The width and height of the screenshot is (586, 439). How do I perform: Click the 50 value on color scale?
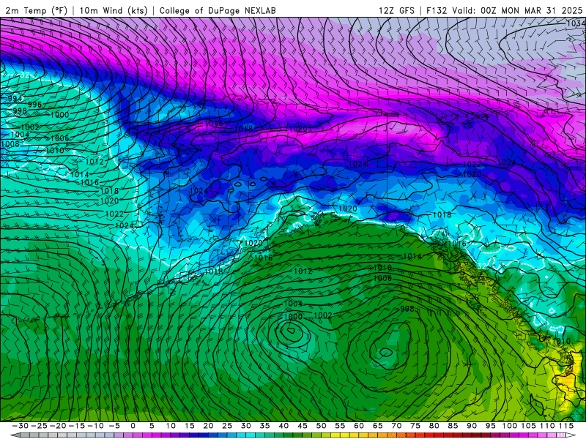(x=321, y=426)
